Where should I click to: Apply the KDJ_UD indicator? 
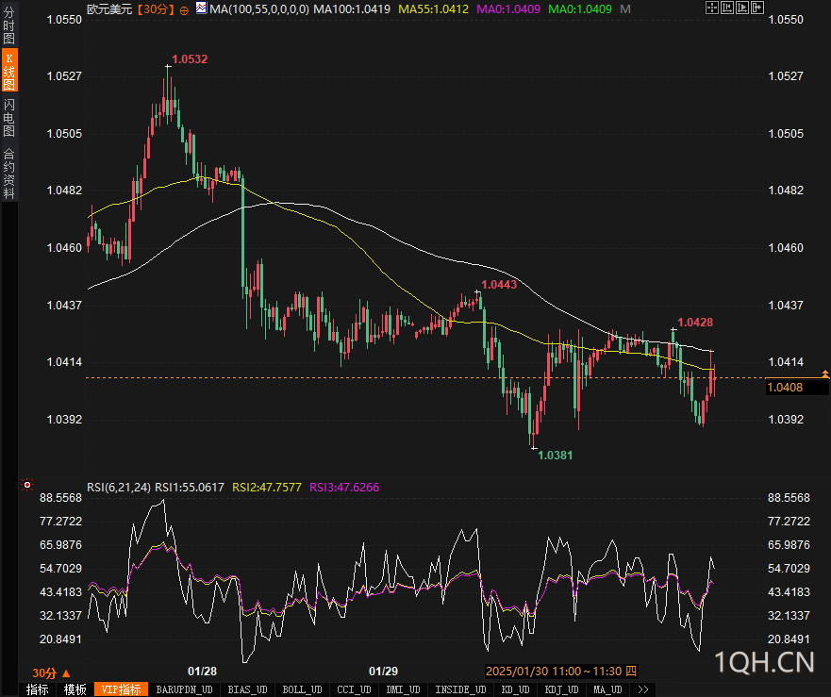[x=561, y=689]
